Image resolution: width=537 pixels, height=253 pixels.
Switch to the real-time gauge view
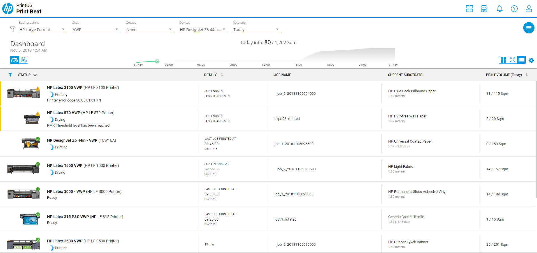point(15,60)
